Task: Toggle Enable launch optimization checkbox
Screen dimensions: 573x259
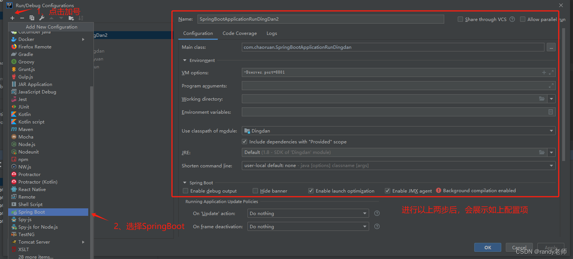Action: (x=311, y=191)
